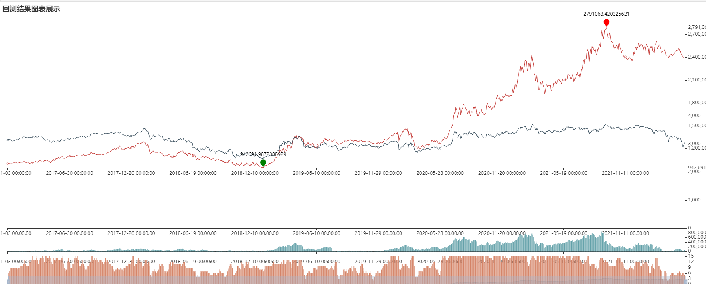Viewport: 706px width, 288px height.
Task: Click 2017-12-20 label above the teal volume bars
Action: pyautogui.click(x=131, y=233)
